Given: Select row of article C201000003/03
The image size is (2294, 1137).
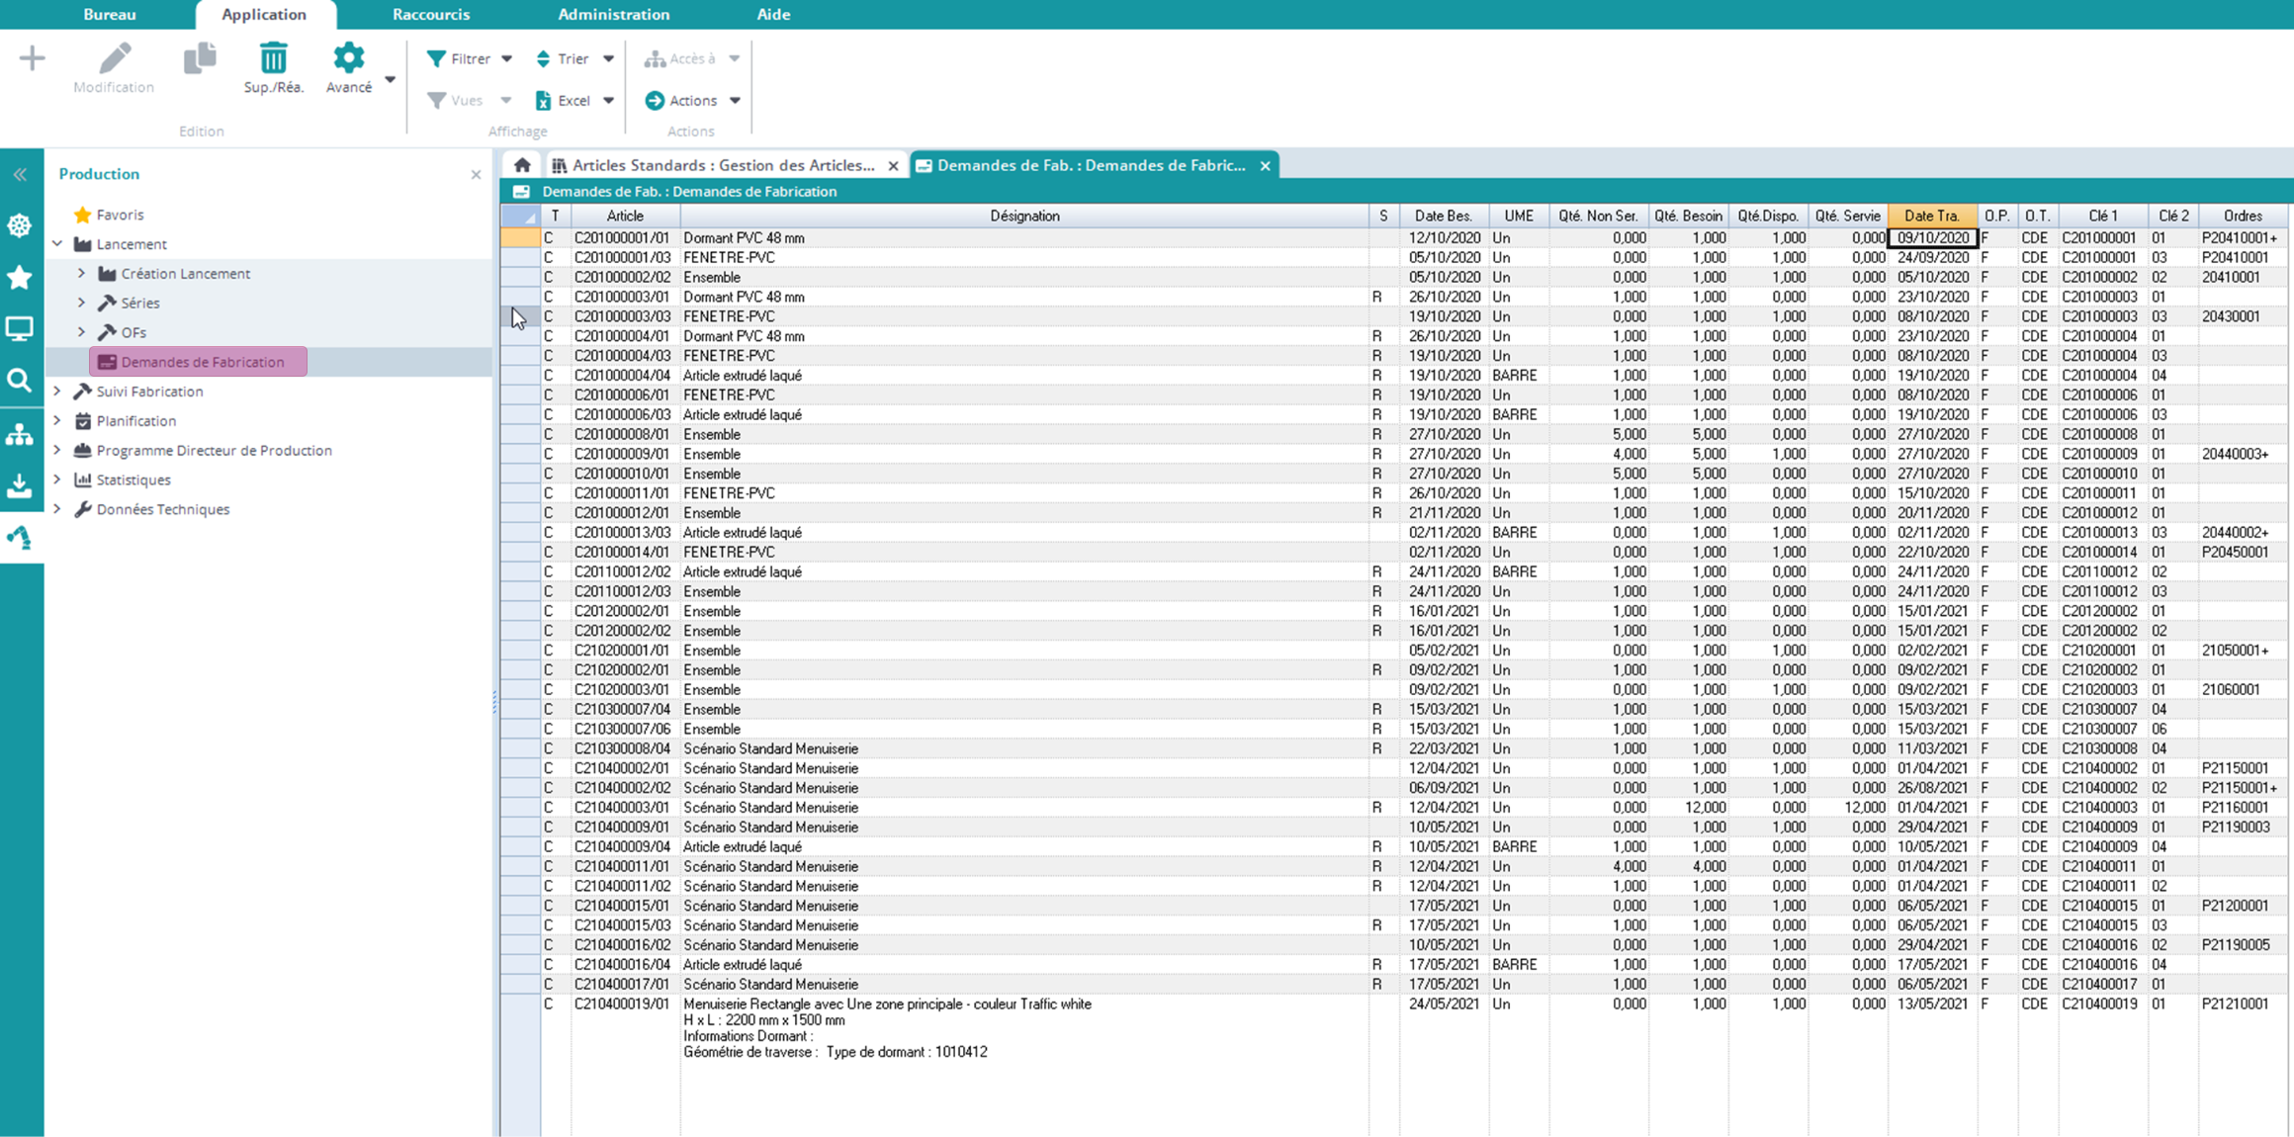Looking at the screenshot, I should [622, 316].
